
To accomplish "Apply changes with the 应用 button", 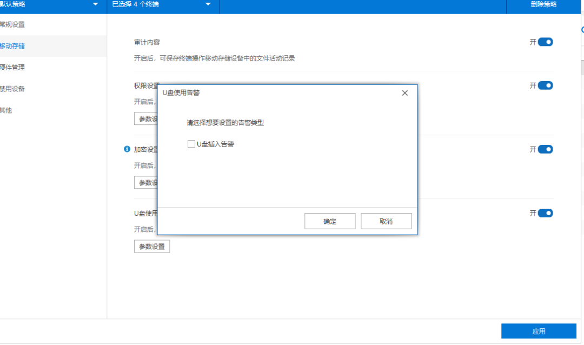I will coord(539,330).
